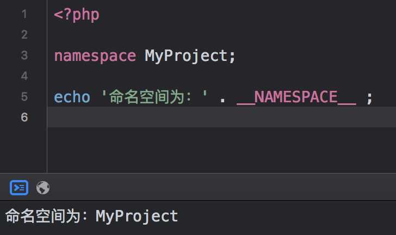Image resolution: width=396 pixels, height=235 pixels.
Task: Click the semicolon ending line 5
Action: point(369,98)
